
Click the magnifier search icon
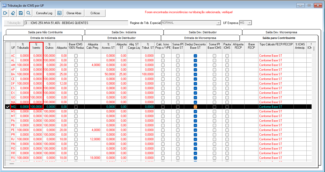pos(29,13)
